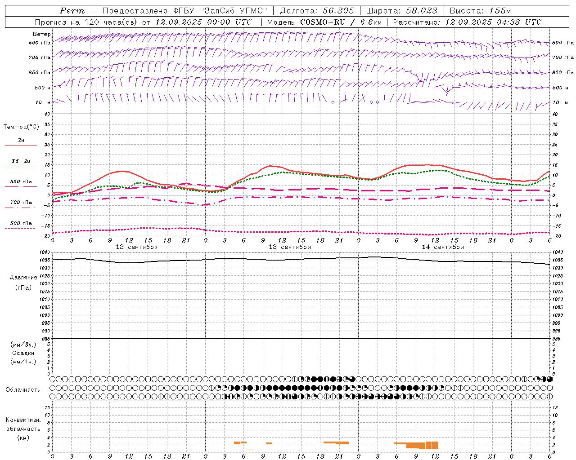The width and height of the screenshot is (576, 460).
Task: Click the "14 сентября" date label
Action: click(x=443, y=247)
